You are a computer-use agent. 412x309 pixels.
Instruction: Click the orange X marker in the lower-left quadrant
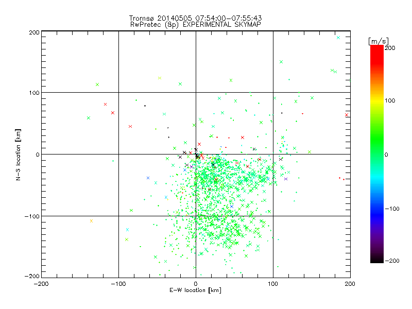click(x=92, y=221)
